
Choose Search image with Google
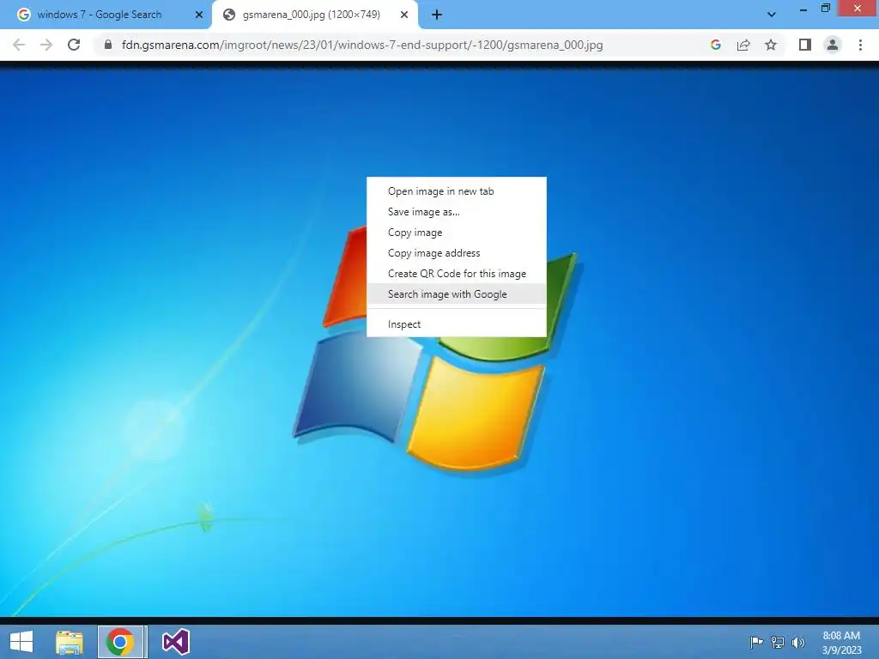[457, 294]
